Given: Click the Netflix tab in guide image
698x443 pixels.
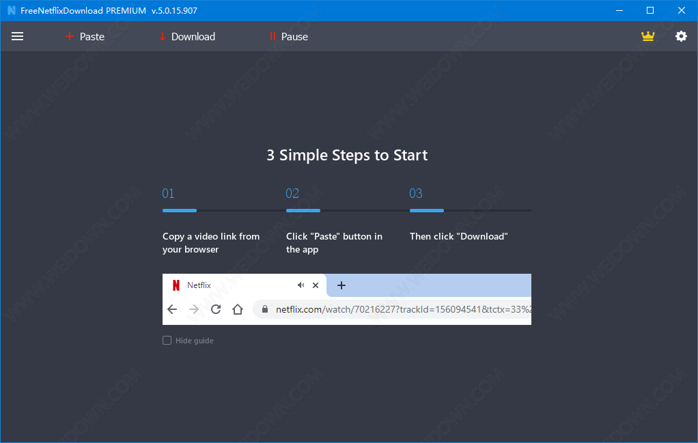Looking at the screenshot, I should click(245, 285).
